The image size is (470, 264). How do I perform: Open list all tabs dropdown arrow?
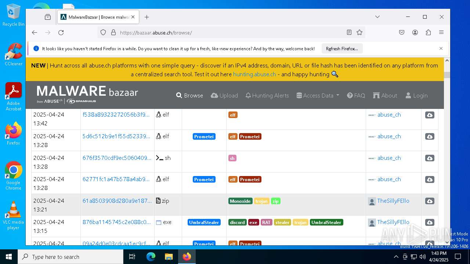[377, 17]
